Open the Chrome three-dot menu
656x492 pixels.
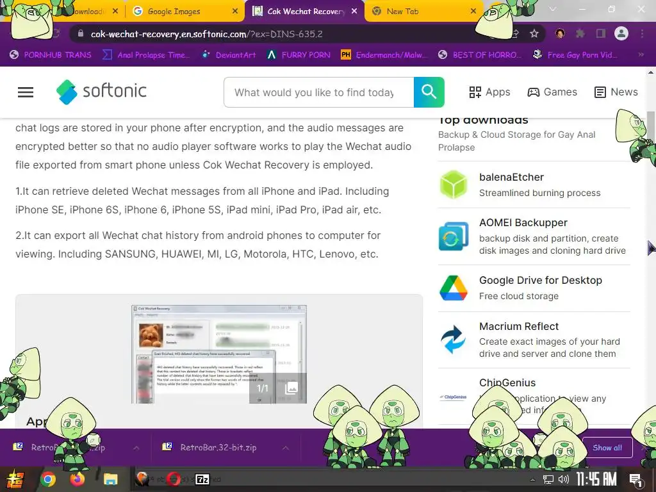coord(642,33)
